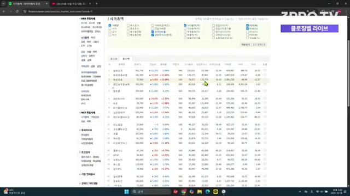Uncheck the 상장주식수(천주) checkbox
The width and height of the screenshot is (350, 196).
[x=153, y=35]
